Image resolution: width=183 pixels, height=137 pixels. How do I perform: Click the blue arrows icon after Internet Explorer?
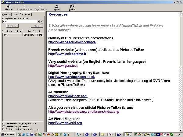pyautogui.click(x=27, y=135)
